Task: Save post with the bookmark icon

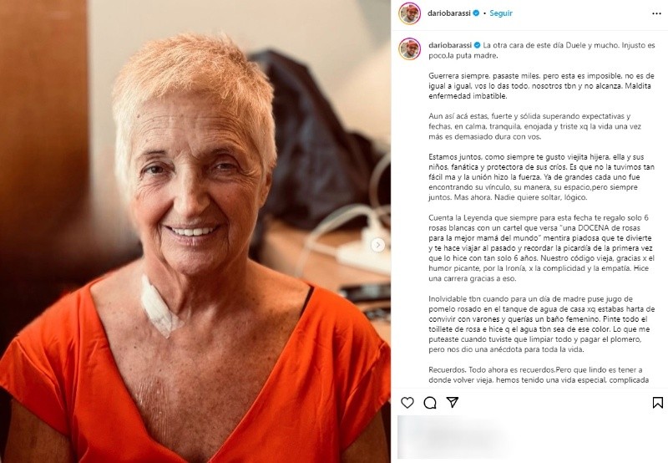Action: 657,403
